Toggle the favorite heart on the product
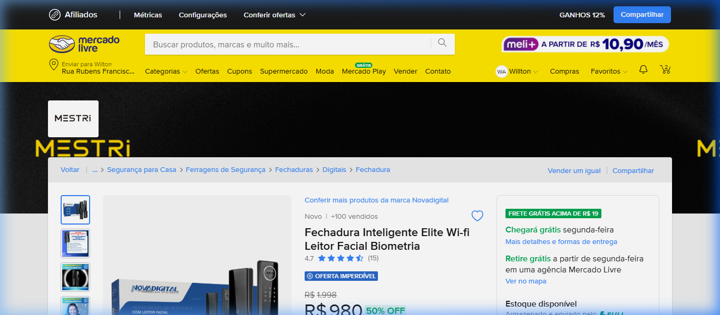The height and width of the screenshot is (315, 720). pos(477,216)
